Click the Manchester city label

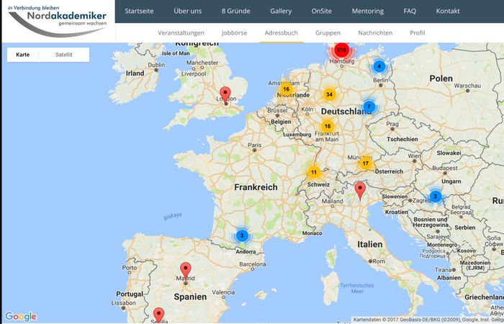point(202,63)
